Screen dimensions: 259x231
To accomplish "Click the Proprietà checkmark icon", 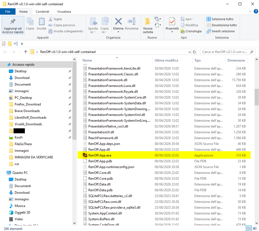I will [x=172, y=22].
